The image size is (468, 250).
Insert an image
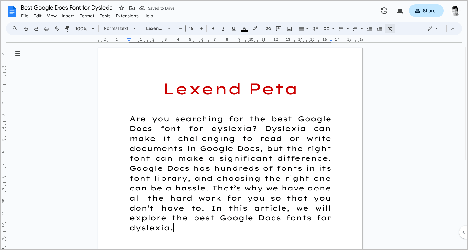click(x=289, y=29)
